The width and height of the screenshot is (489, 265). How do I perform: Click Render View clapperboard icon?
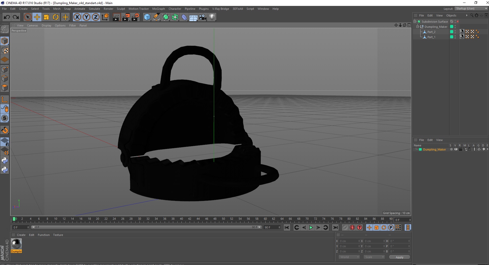[116, 17]
